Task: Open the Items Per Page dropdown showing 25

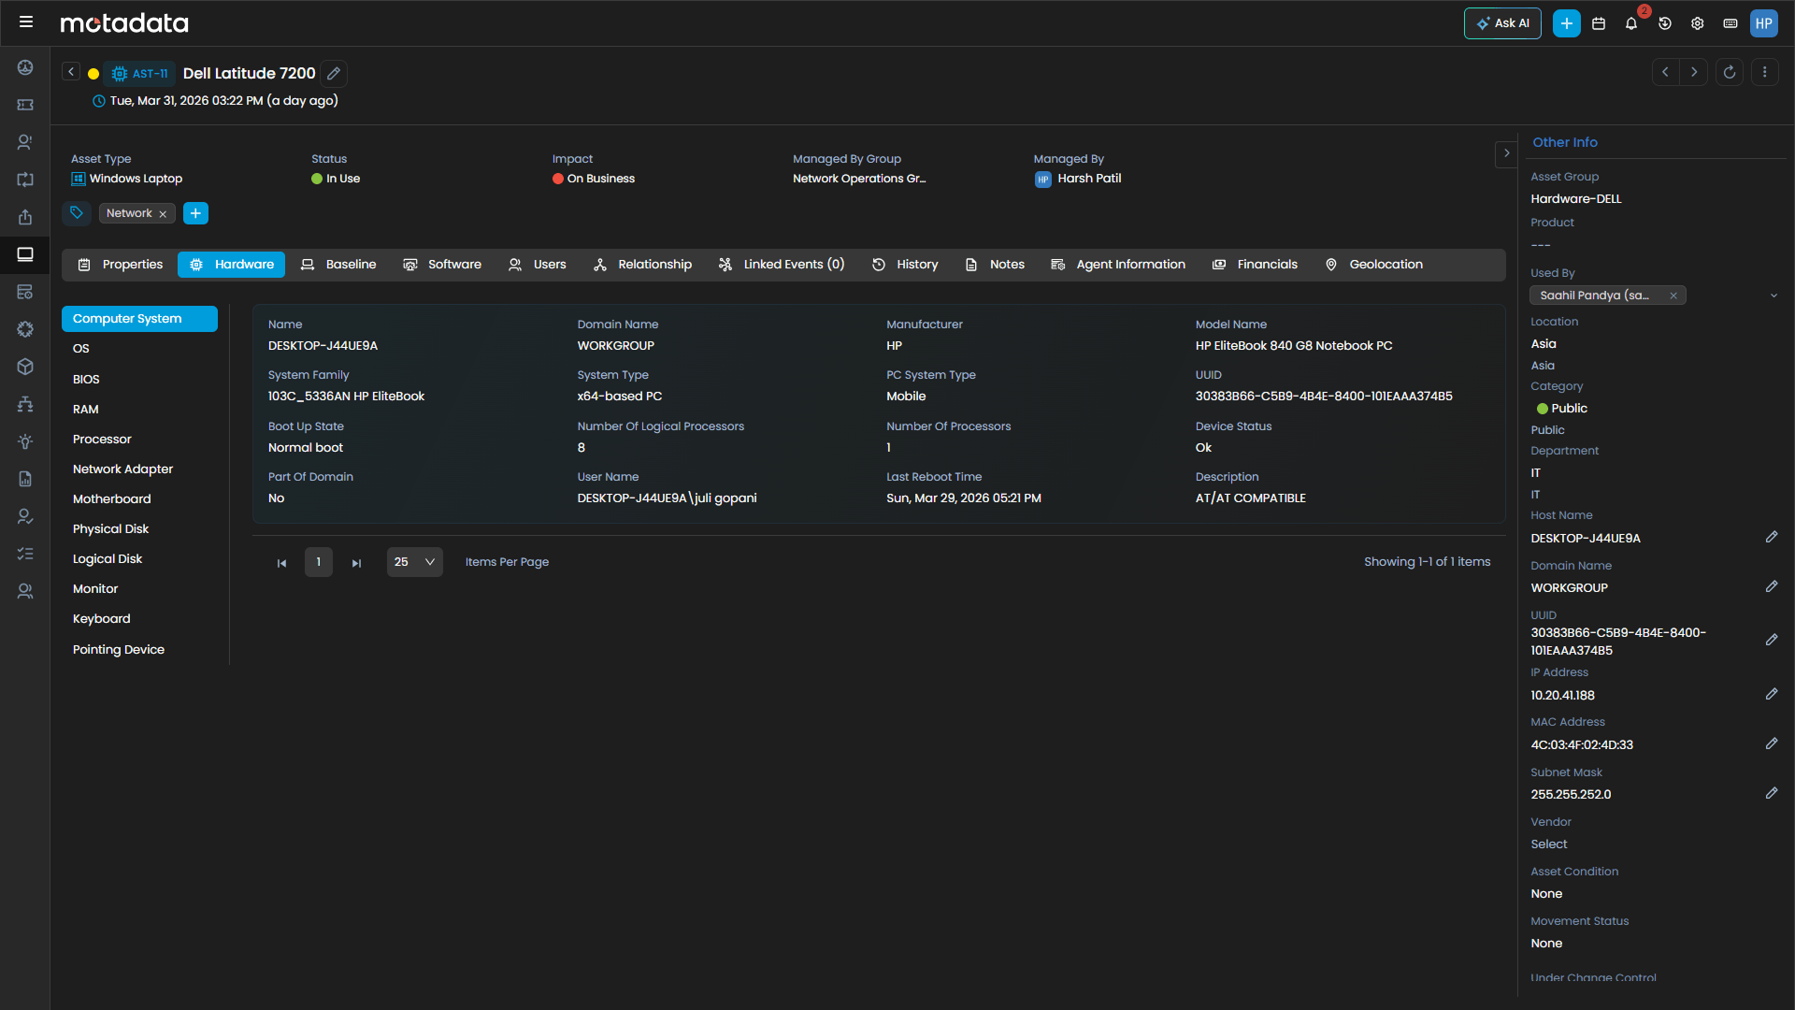Action: click(414, 562)
